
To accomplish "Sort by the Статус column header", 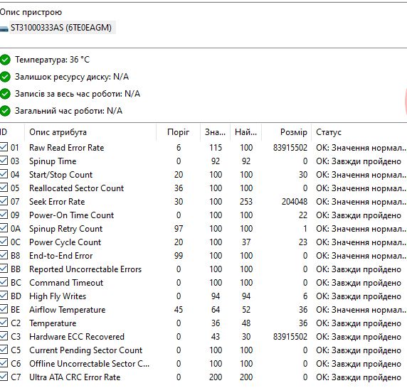I will [359, 132].
